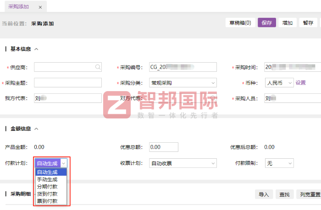Click the 导入 import button
The width and height of the screenshot is (321, 210).
tap(264, 194)
